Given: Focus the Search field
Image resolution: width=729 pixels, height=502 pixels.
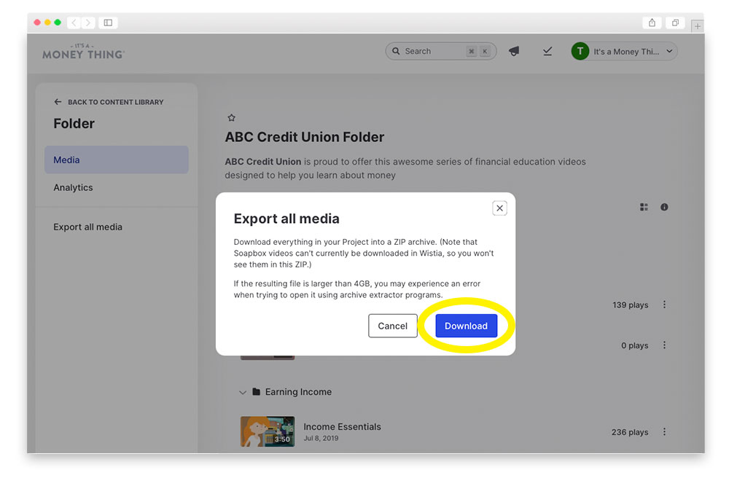Looking at the screenshot, I should point(441,51).
